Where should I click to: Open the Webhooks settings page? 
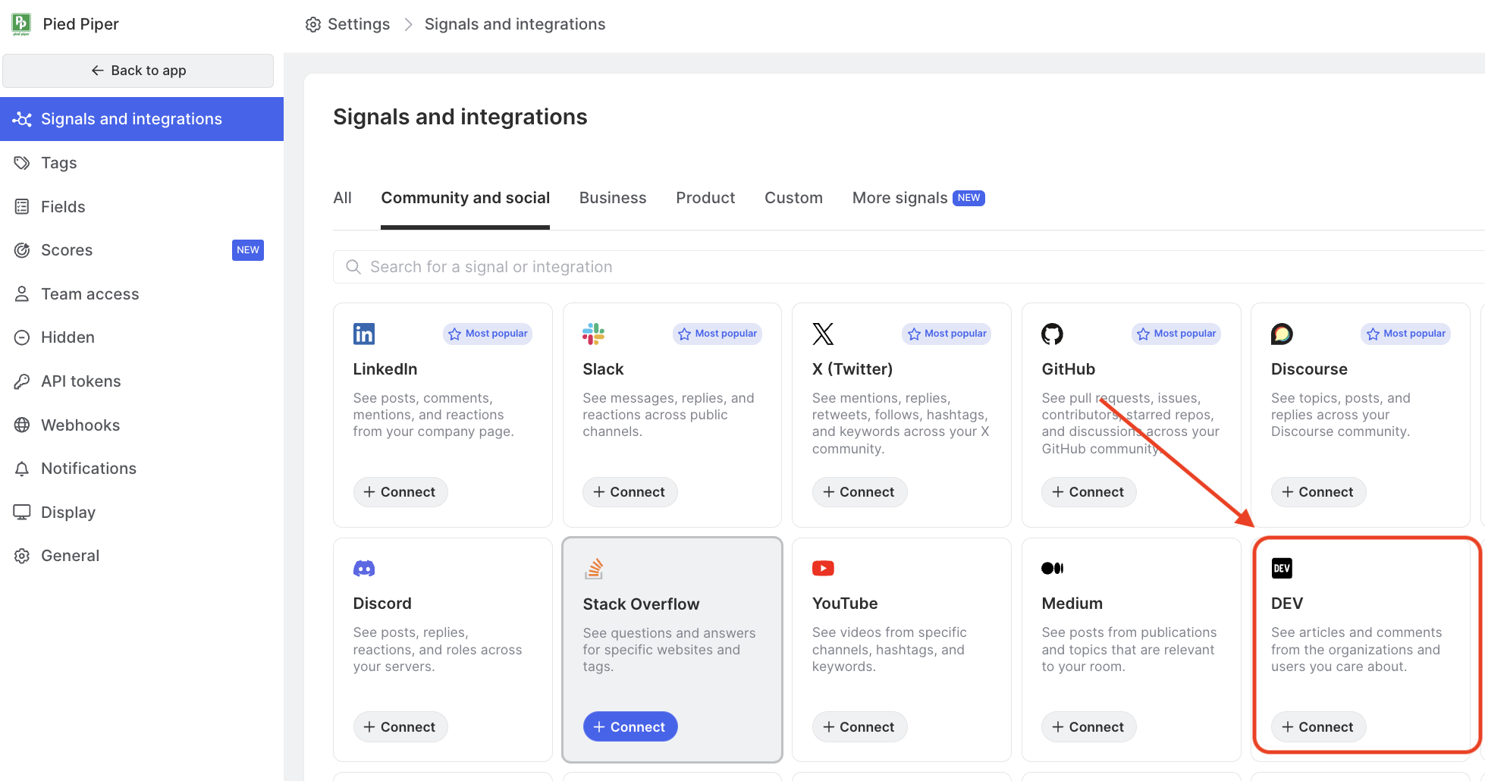[x=142, y=425]
